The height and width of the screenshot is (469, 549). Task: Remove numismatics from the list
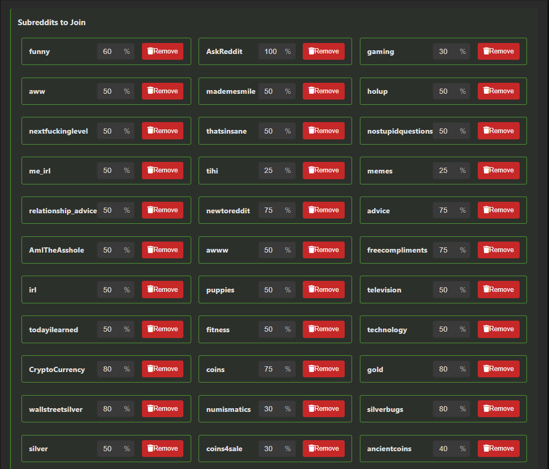(324, 409)
